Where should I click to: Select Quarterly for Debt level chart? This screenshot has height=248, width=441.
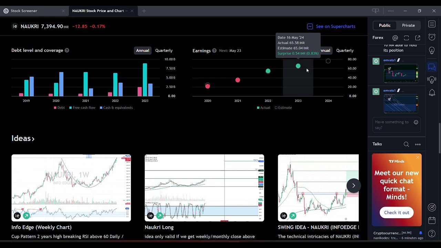164,50
